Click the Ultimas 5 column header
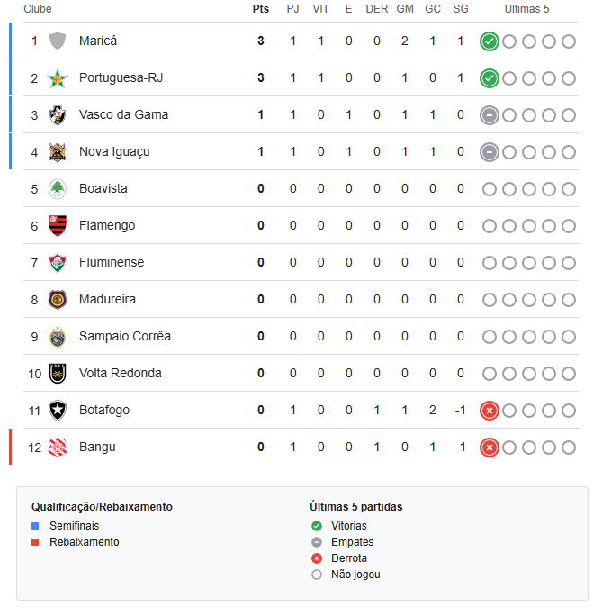Viewport: 602px width, 616px height. (x=526, y=9)
